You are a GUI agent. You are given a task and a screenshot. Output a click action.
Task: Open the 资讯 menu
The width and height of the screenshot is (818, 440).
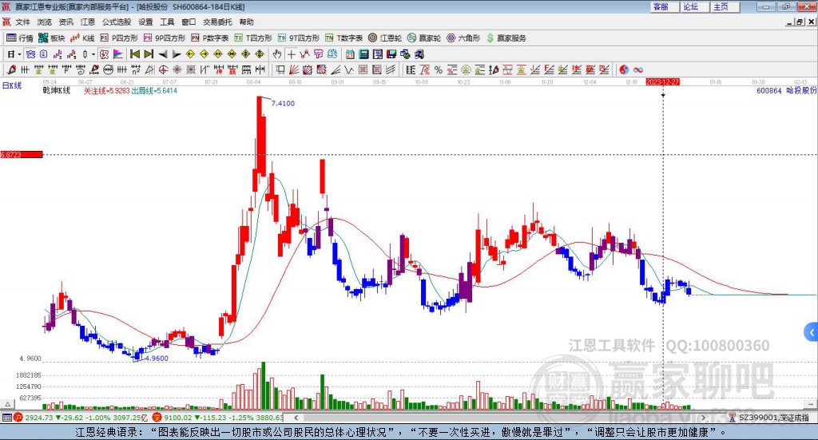pyautogui.click(x=66, y=22)
